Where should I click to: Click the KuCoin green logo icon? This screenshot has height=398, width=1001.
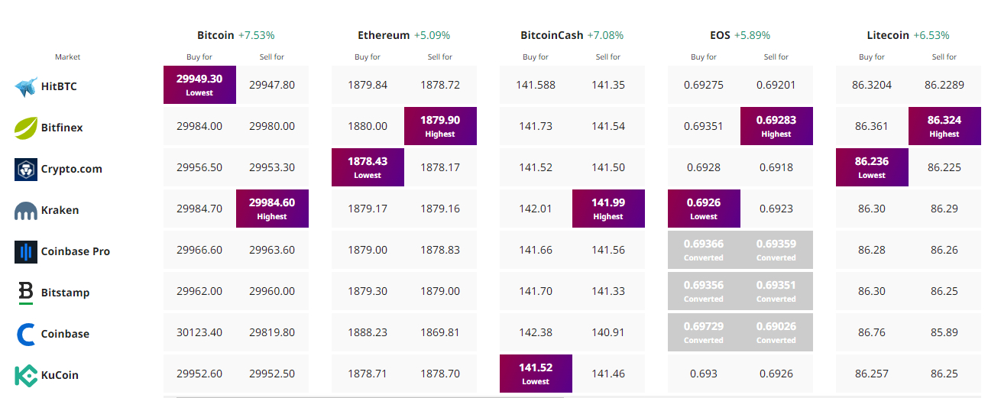tap(26, 375)
